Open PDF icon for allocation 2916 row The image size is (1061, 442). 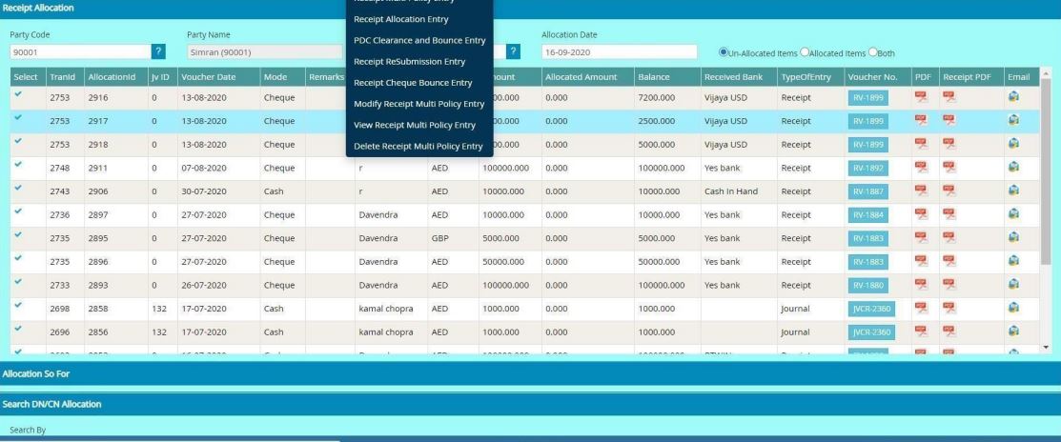click(921, 96)
